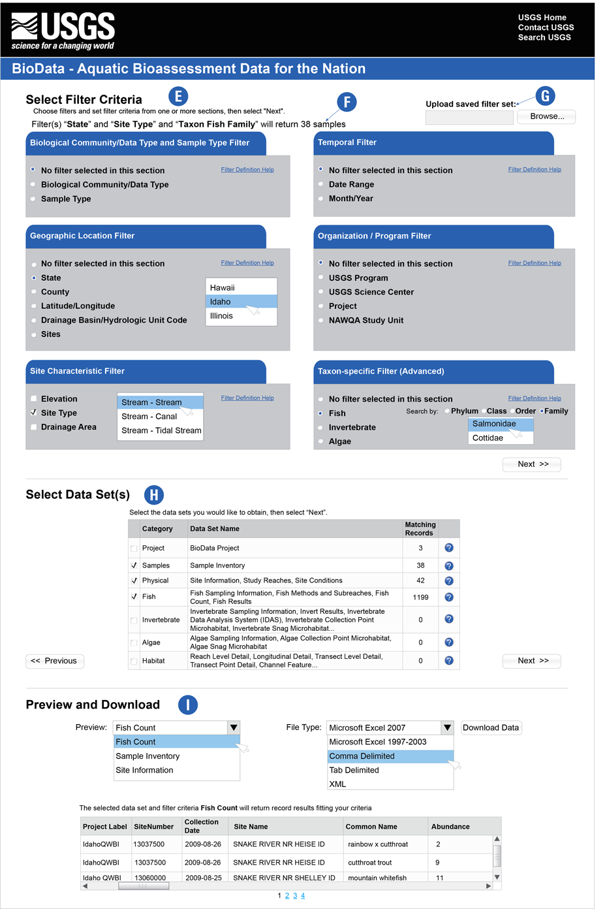Expand the Preview dropdown arrow
This screenshot has width=607, height=909.
tap(234, 727)
